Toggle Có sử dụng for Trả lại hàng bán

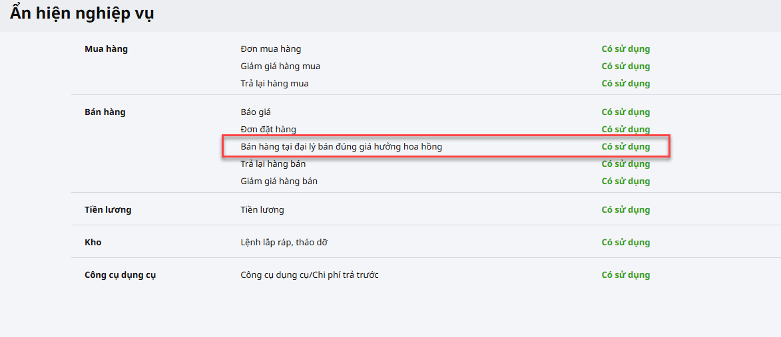point(625,164)
